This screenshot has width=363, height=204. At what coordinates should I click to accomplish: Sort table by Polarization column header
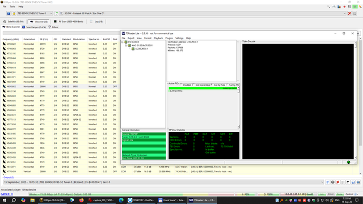click(29, 39)
